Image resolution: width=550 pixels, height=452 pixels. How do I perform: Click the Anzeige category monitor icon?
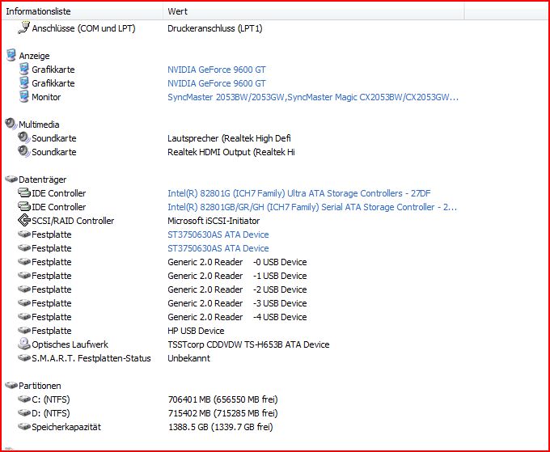tap(11, 55)
